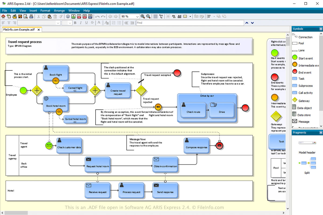Click the Zoom out magnifier icon
323x215 pixels.
(148, 16)
